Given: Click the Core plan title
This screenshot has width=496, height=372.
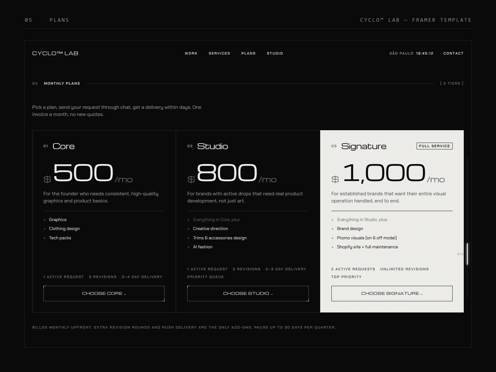Looking at the screenshot, I should (x=64, y=146).
